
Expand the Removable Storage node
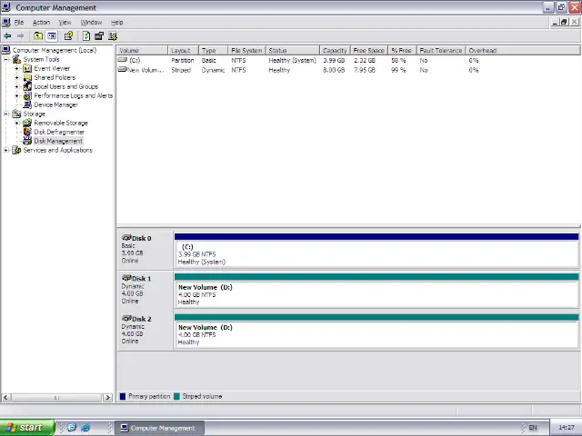(x=16, y=123)
